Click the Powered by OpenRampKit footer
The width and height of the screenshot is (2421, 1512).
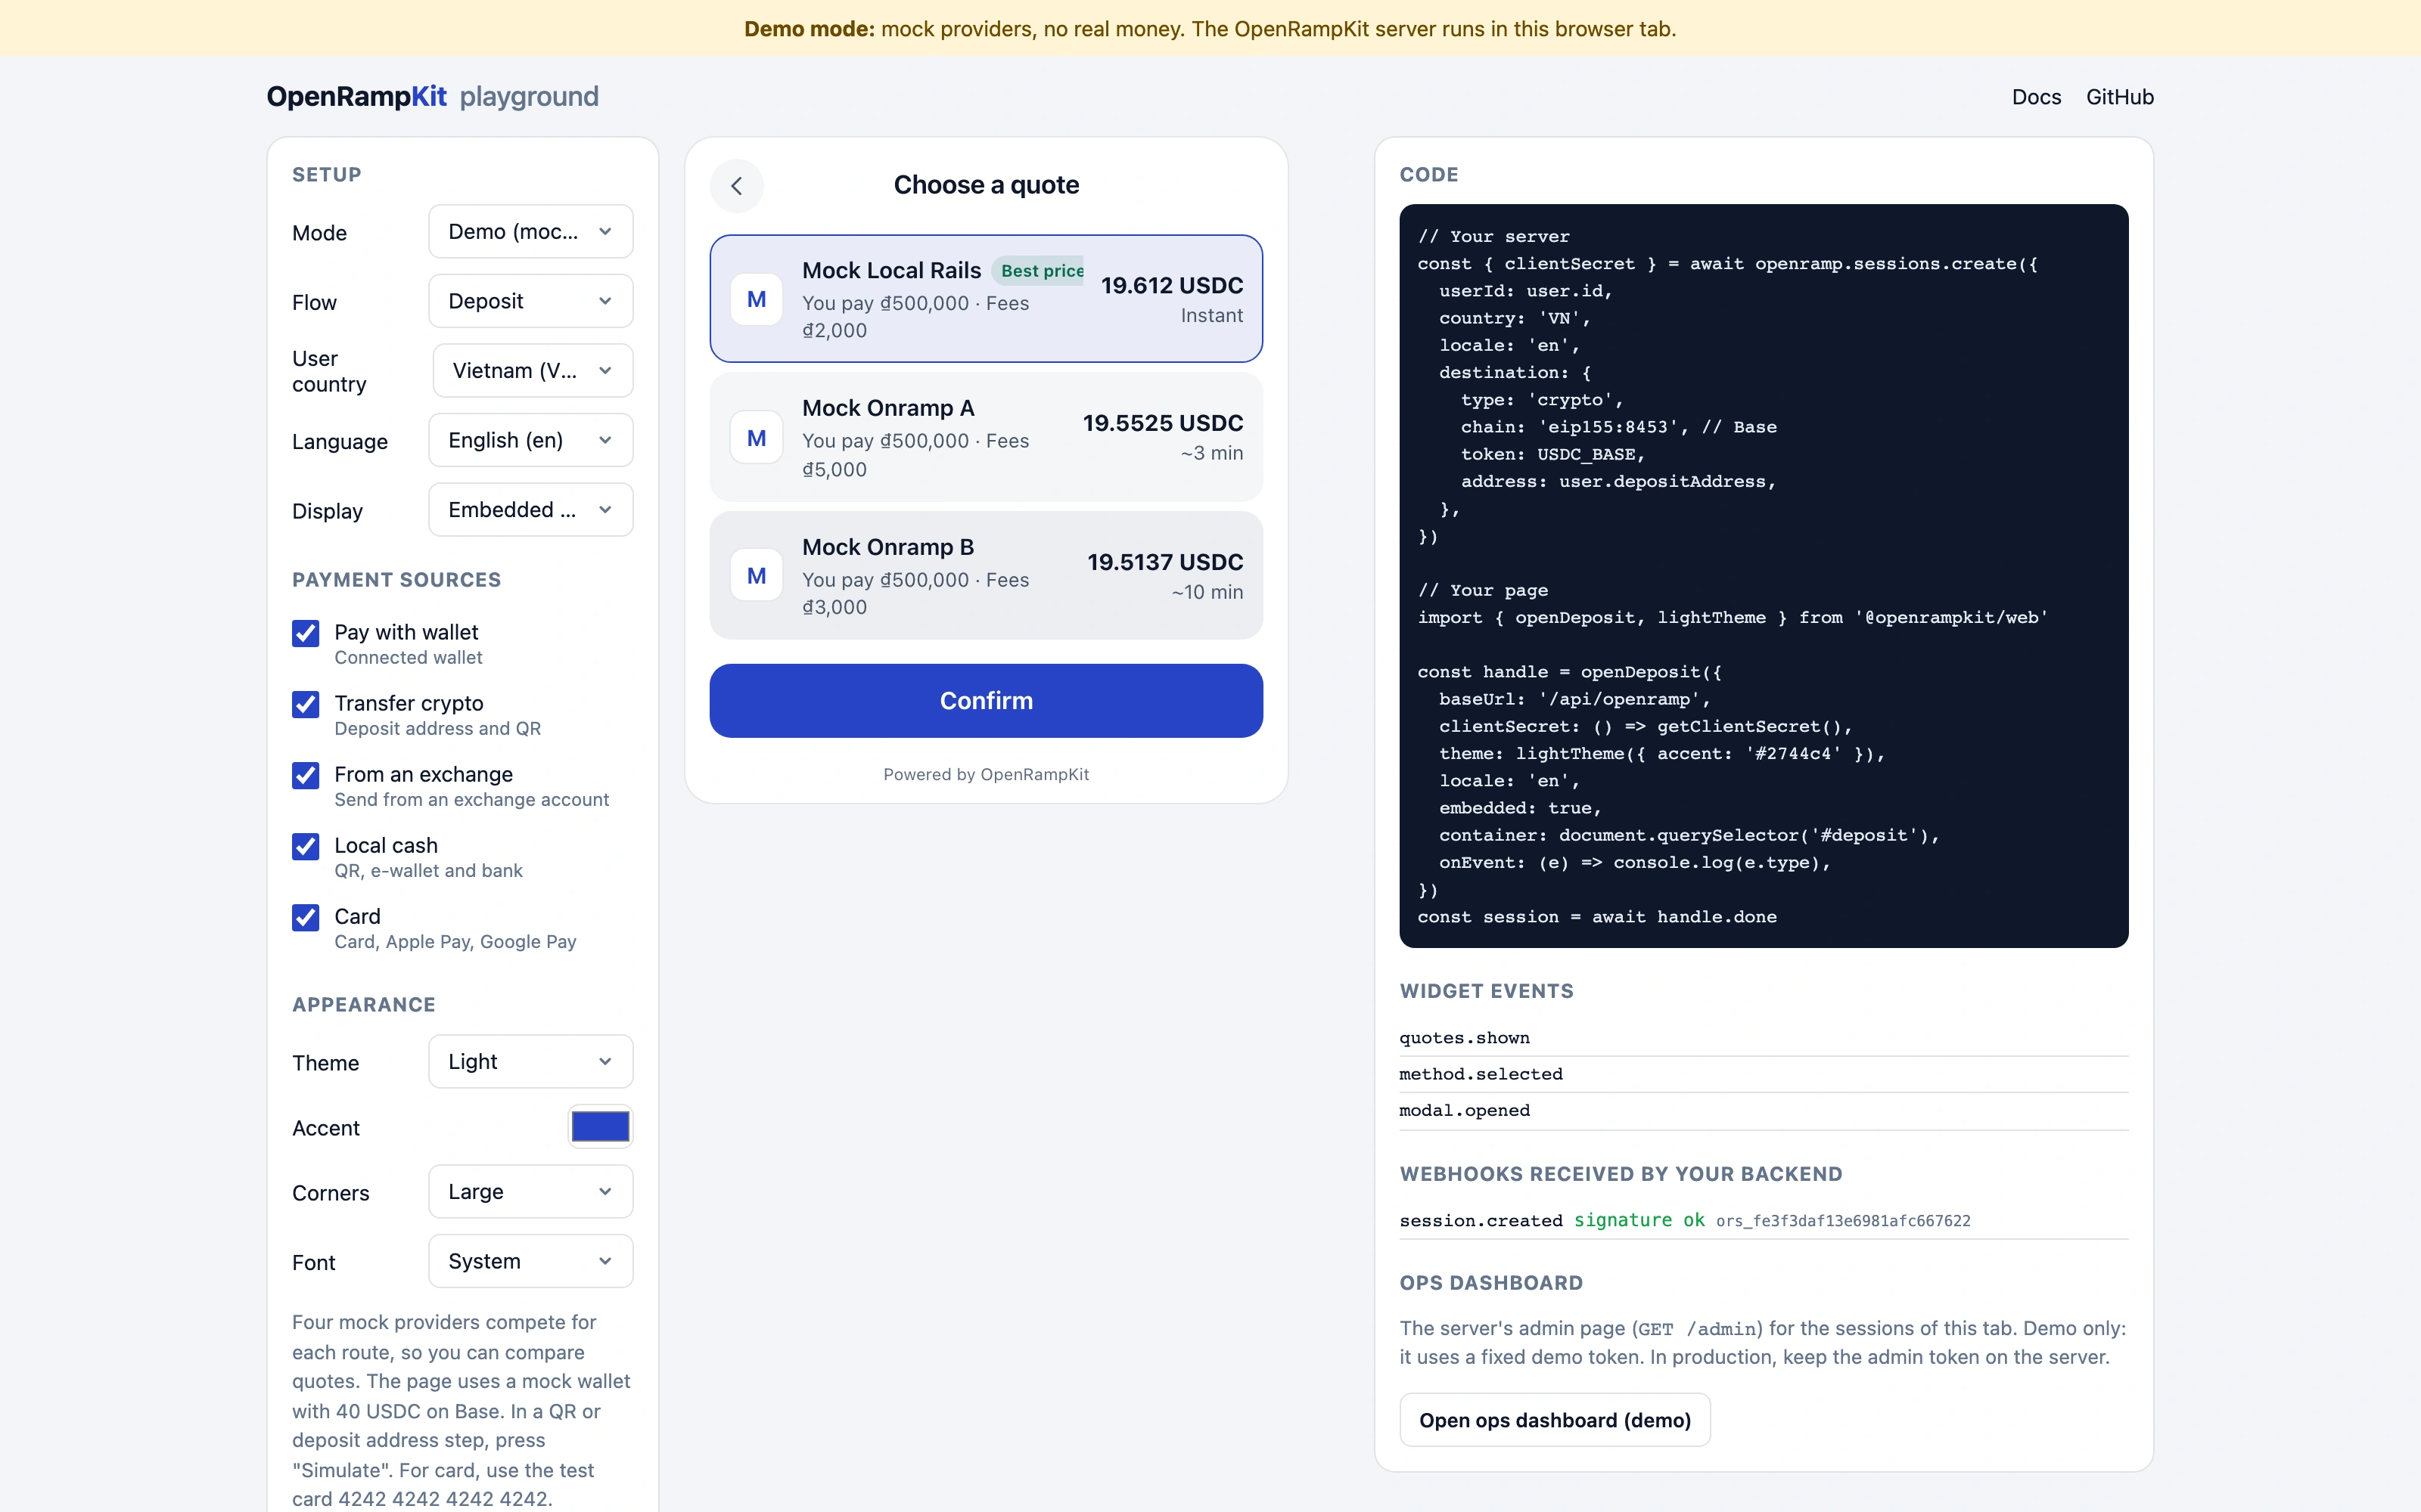pyautogui.click(x=985, y=775)
